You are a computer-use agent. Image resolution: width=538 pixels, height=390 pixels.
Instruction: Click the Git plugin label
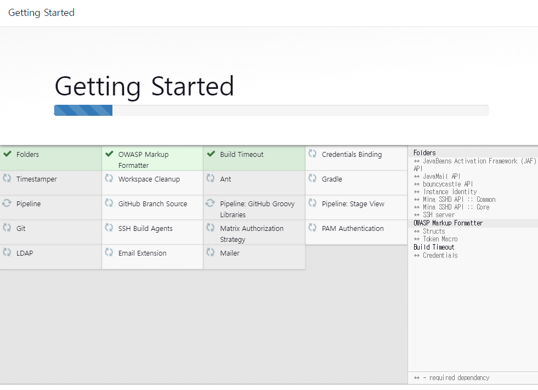(21, 229)
